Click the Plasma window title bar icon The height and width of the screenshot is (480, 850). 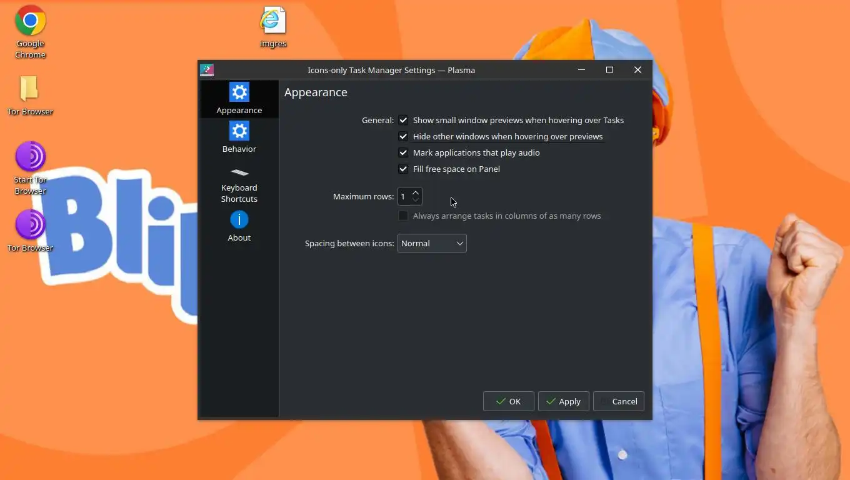click(207, 70)
